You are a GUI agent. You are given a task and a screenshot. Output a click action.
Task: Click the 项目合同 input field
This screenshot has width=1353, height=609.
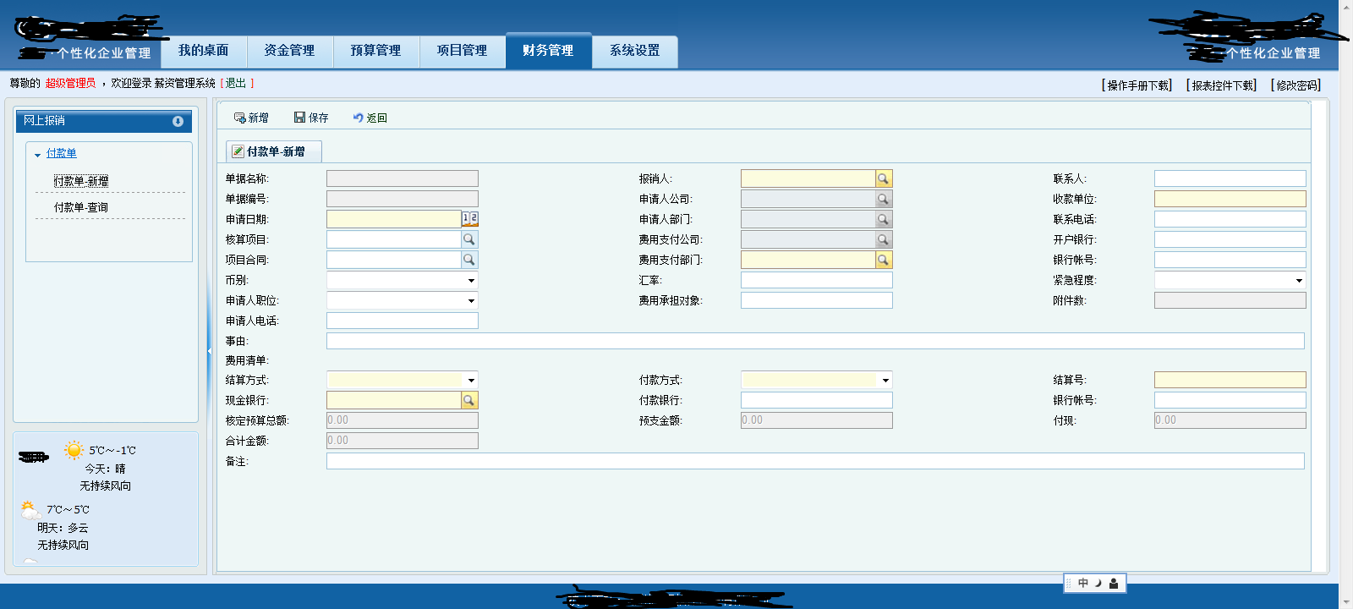394,260
